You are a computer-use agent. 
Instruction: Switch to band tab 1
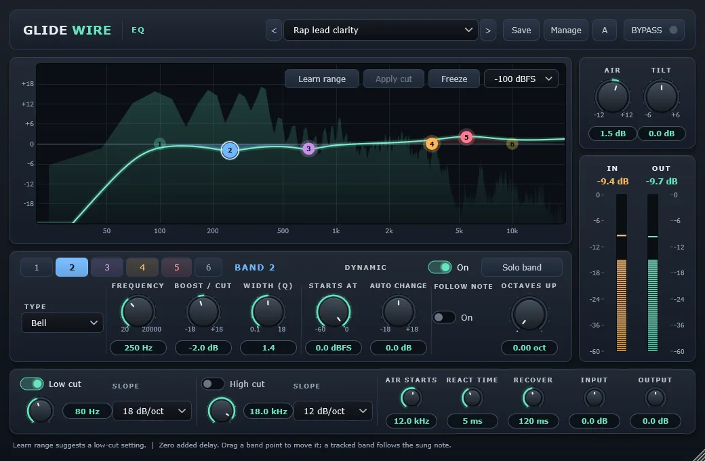[37, 267]
